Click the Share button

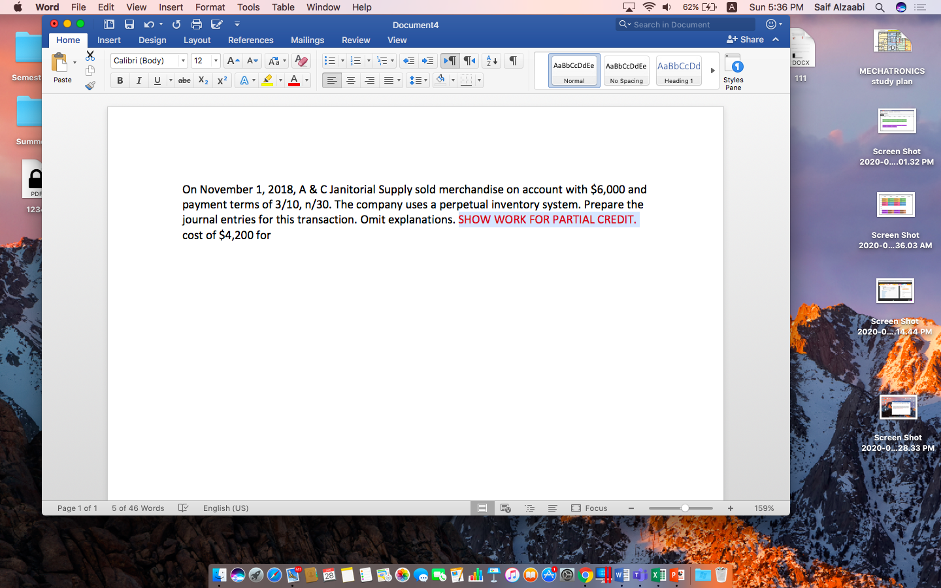pos(746,40)
